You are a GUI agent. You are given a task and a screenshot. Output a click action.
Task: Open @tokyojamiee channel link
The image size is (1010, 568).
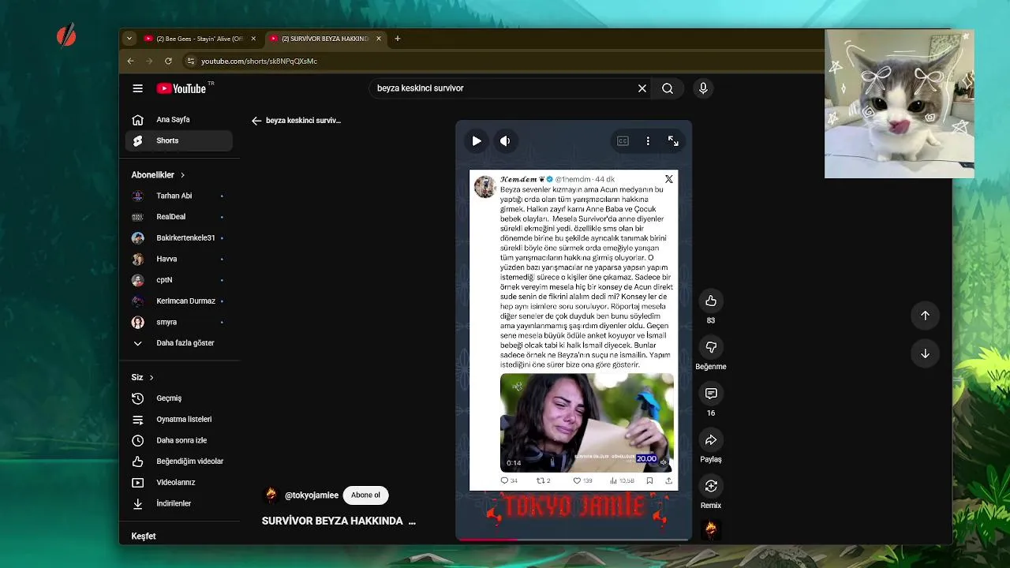tap(312, 495)
